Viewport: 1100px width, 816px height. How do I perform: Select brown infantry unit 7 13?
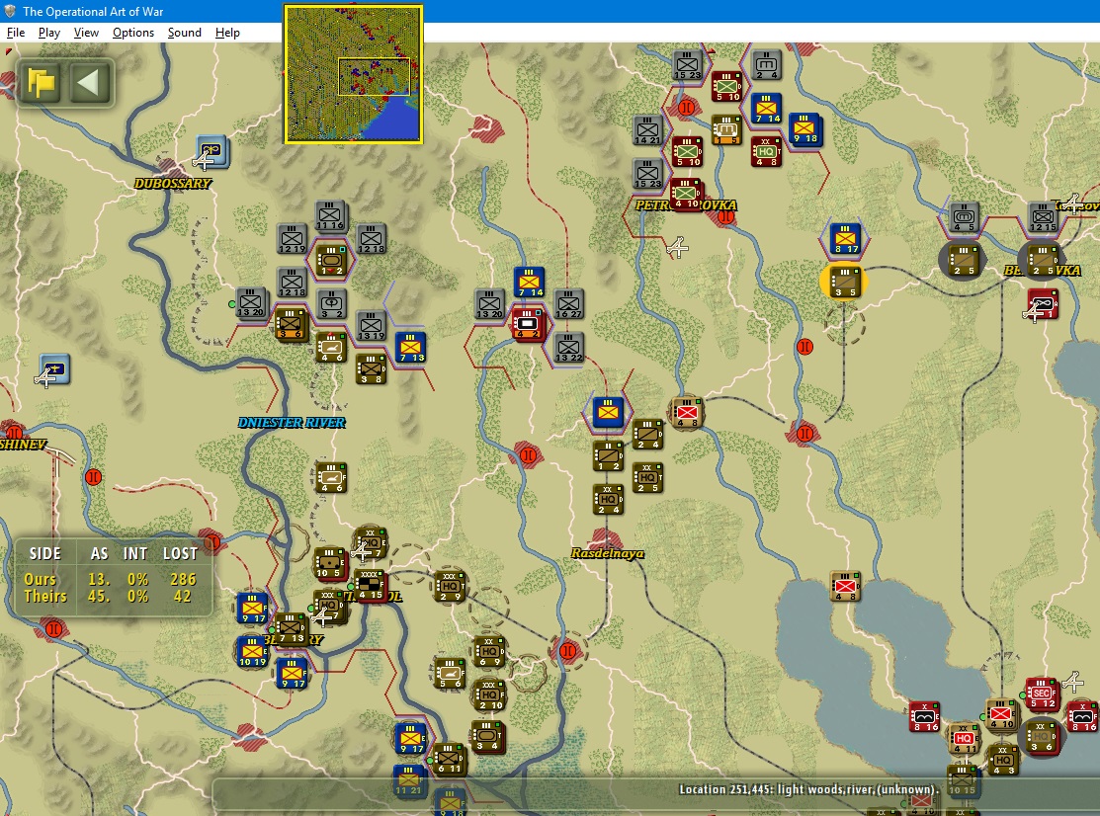[x=291, y=629]
